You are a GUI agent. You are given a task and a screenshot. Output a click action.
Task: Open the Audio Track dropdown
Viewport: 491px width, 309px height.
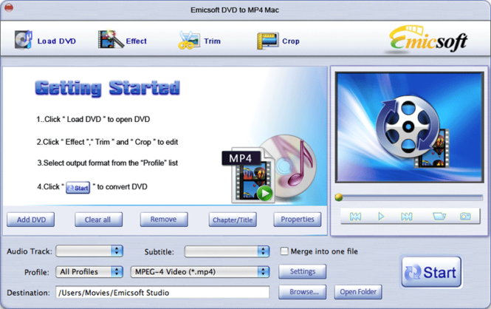tap(89, 251)
